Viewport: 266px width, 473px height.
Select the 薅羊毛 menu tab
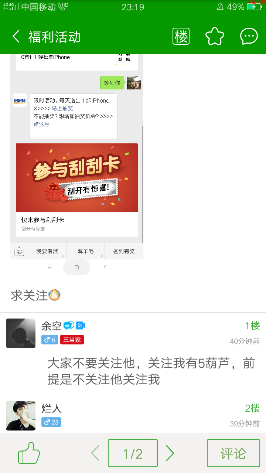pyautogui.click(x=86, y=251)
